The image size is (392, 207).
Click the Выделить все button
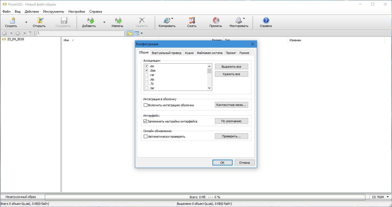pyautogui.click(x=231, y=67)
